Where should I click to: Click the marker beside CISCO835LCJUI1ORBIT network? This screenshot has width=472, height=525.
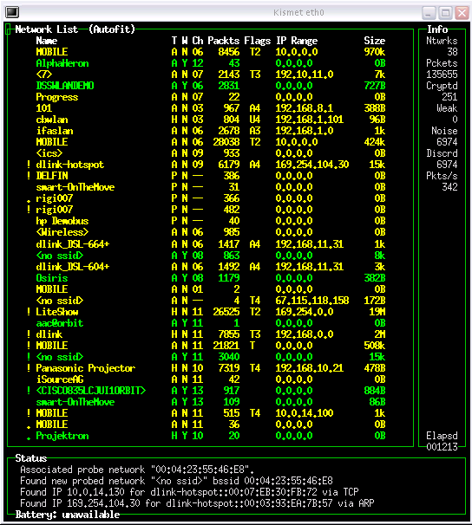point(29,391)
